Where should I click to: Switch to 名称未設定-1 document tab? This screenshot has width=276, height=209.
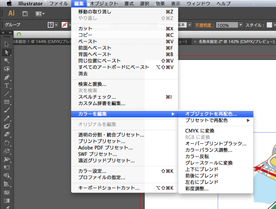[42, 42]
